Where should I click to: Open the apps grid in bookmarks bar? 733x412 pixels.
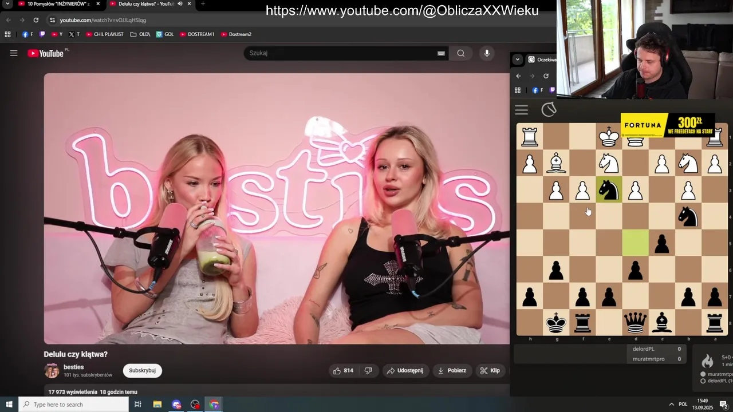click(x=7, y=34)
